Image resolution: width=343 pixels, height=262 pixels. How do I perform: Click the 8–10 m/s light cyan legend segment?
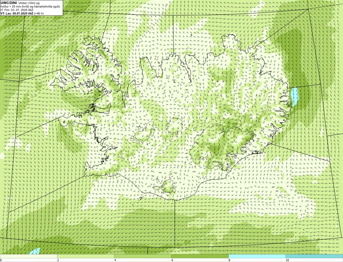(257, 256)
